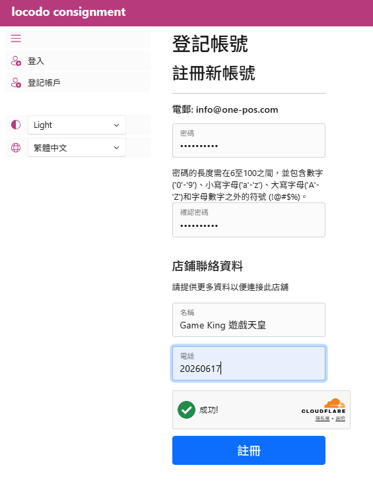The image size is (373, 484).
Task: Focus the 確認密碼 confirm password field
Action: pos(249,220)
